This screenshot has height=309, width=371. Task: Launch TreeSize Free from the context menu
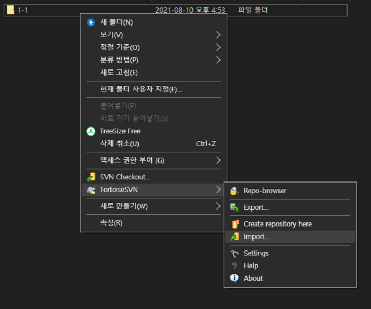[154, 131]
